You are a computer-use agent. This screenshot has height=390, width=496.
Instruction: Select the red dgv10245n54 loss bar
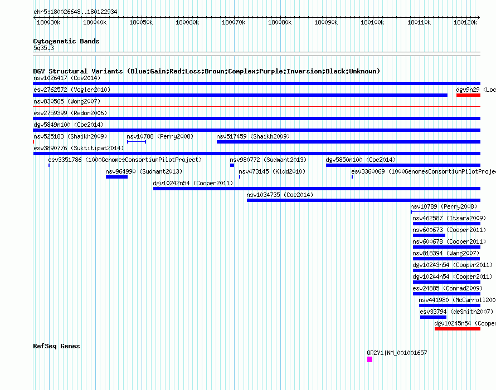click(x=458, y=329)
